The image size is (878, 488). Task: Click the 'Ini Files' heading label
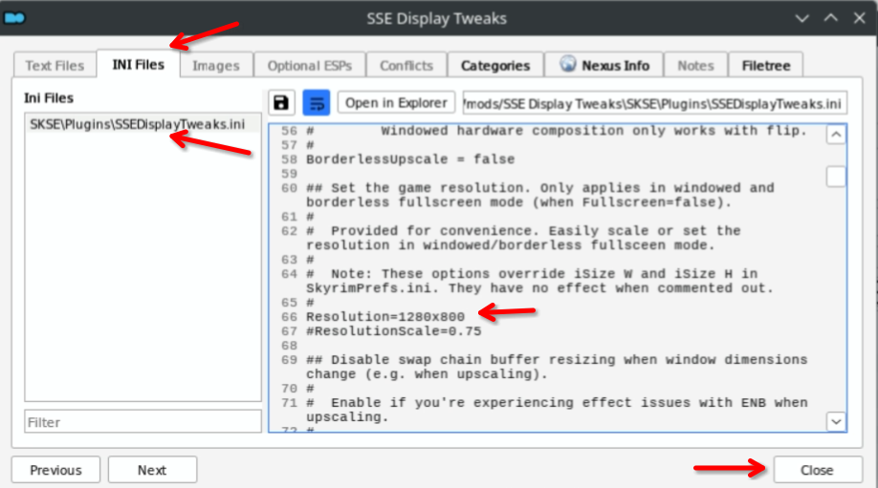(49, 97)
